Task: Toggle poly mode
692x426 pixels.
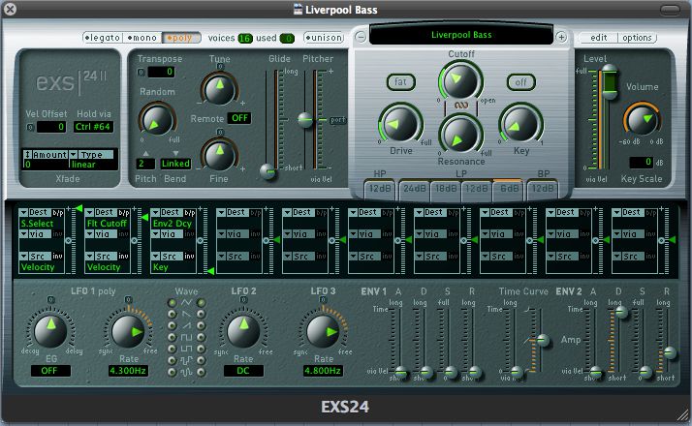Action: pos(180,38)
